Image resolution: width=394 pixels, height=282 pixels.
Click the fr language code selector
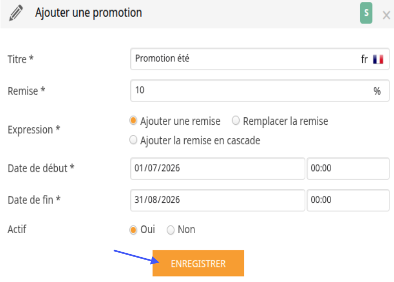pos(364,60)
